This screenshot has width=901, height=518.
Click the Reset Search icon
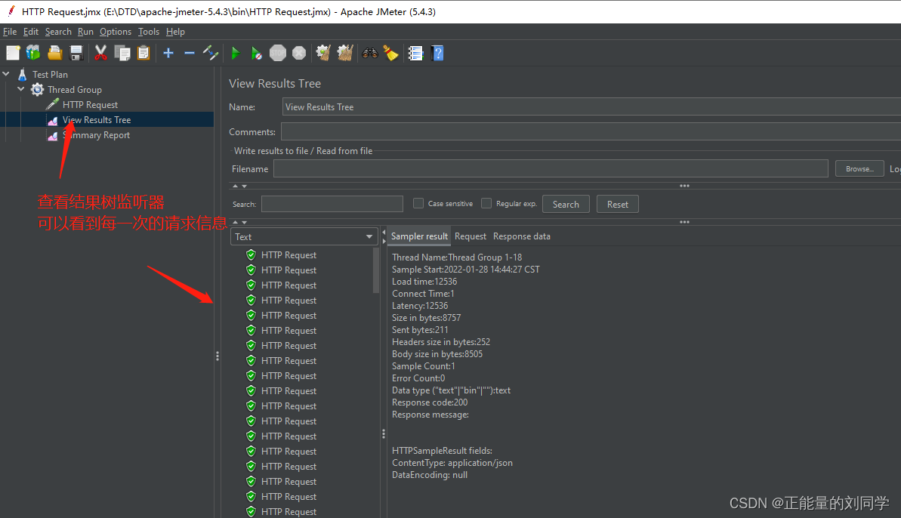pos(390,54)
